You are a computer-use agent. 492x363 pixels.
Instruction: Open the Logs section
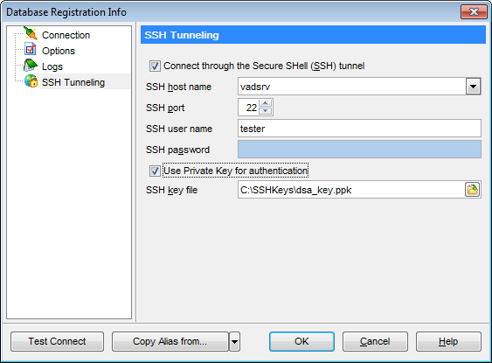pyautogui.click(x=52, y=66)
